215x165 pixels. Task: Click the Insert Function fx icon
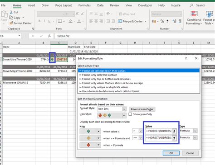(x=49, y=36)
